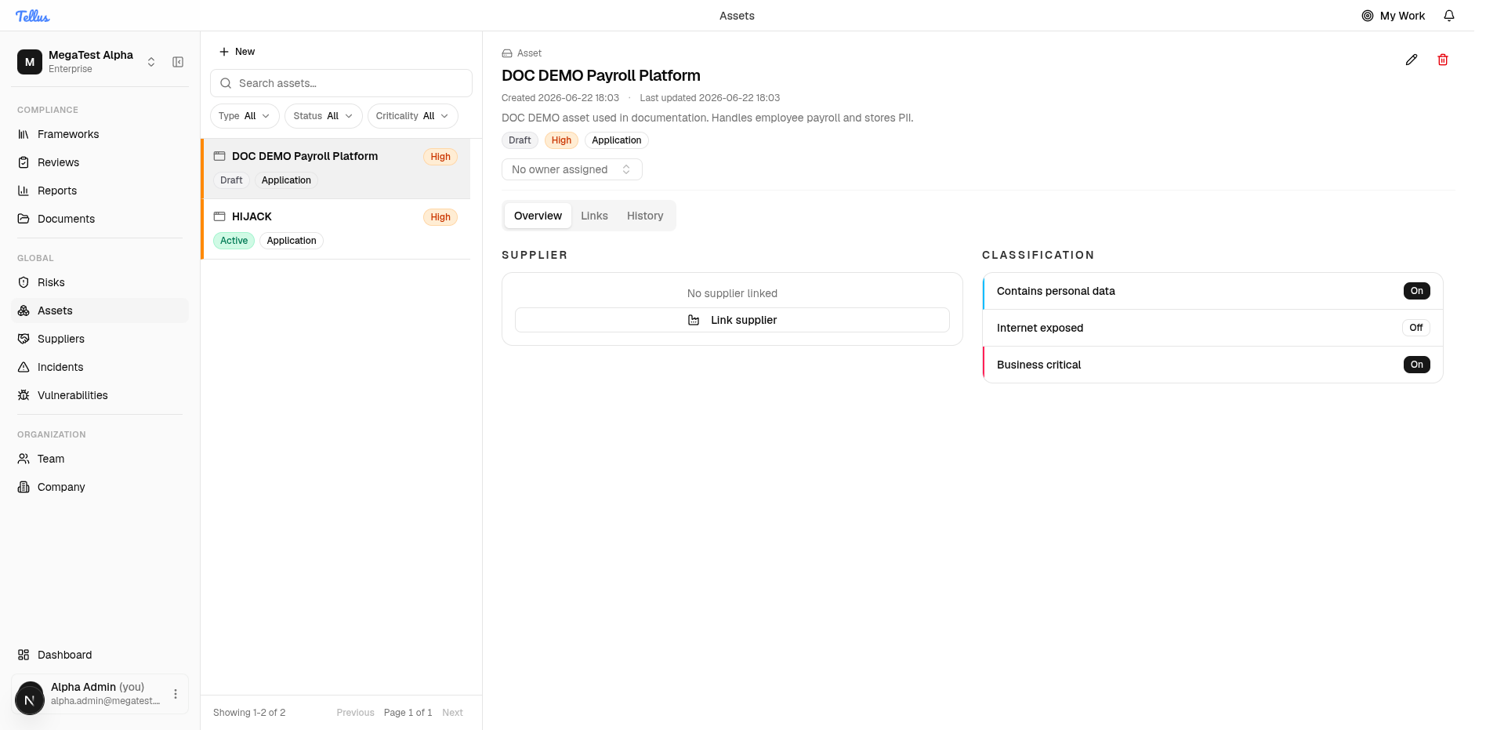Click the plus icon beside New

point(224,52)
